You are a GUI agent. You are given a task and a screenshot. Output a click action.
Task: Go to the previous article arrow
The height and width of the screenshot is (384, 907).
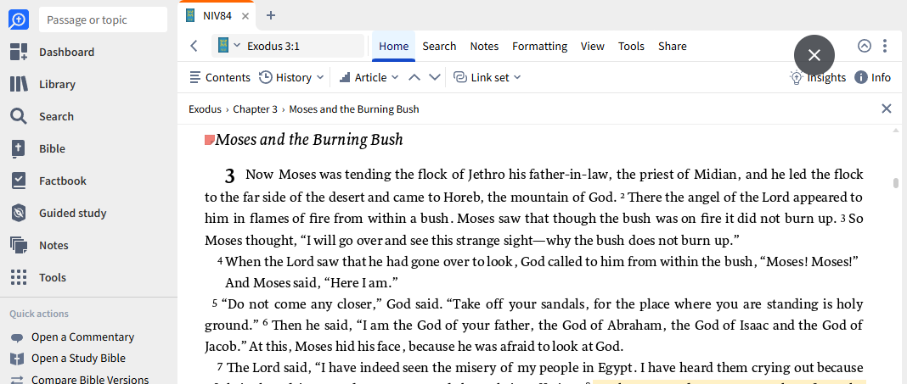click(x=414, y=77)
